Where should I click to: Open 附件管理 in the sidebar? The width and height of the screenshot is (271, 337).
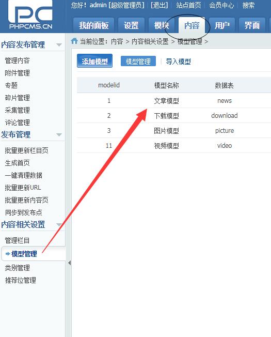click(17, 73)
